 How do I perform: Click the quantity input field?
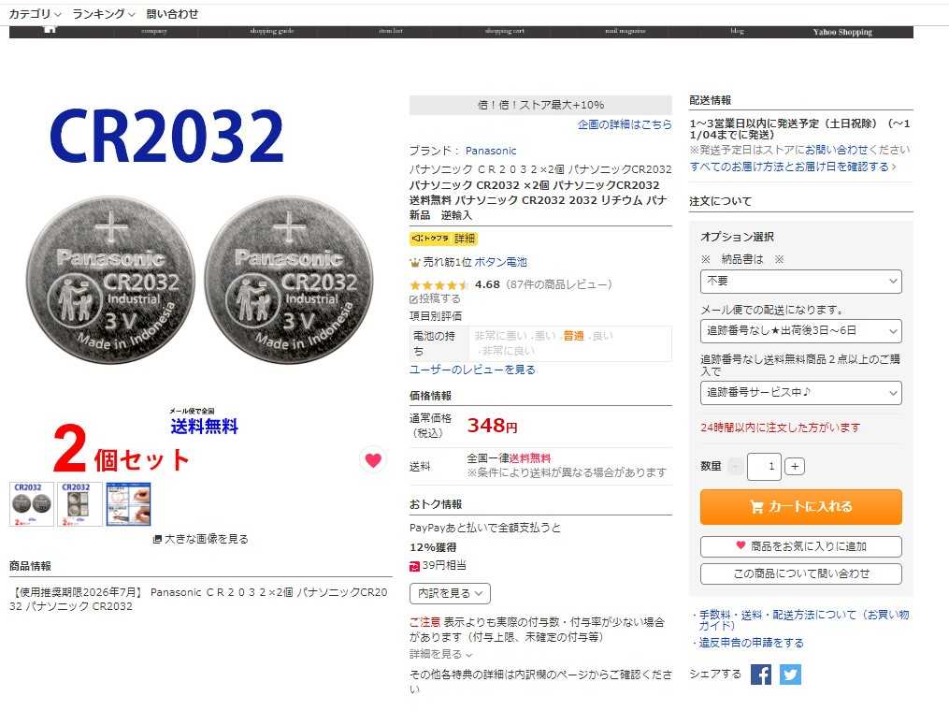coord(764,466)
